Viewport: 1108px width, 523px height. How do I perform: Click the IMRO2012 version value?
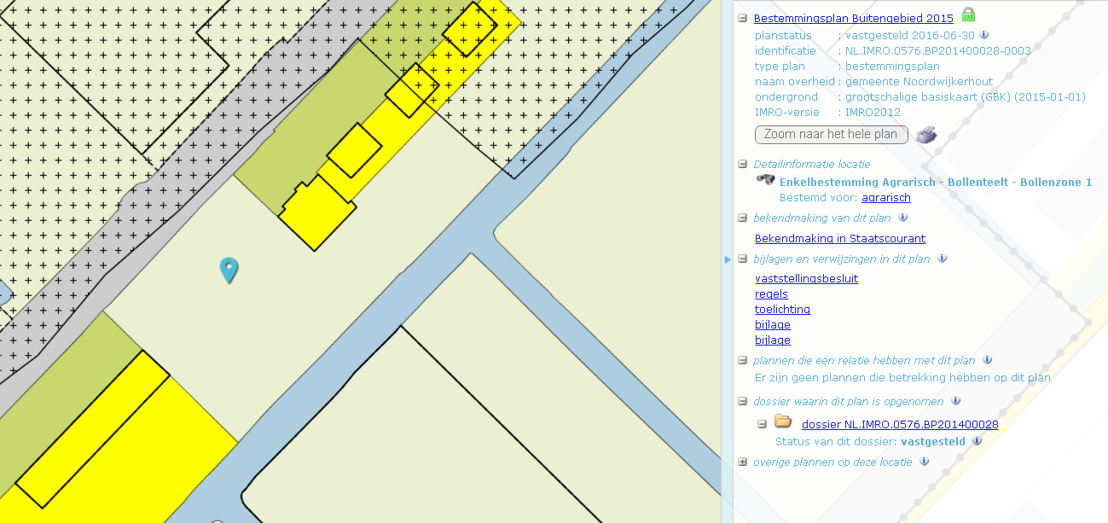(873, 112)
